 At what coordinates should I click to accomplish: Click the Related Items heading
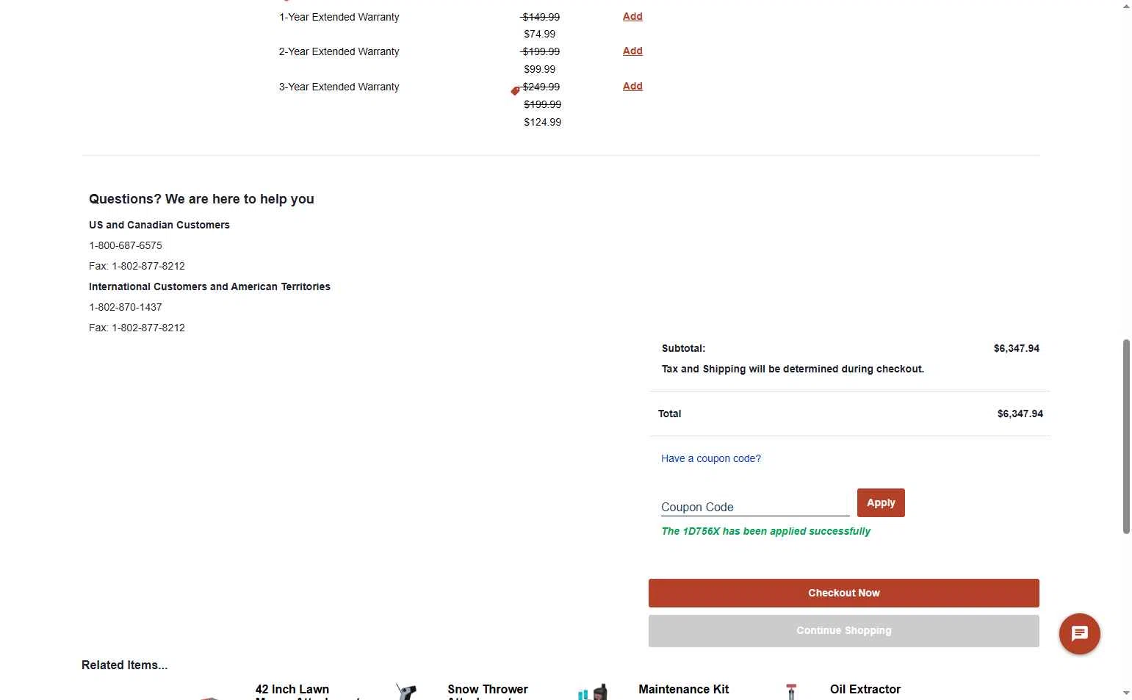click(x=124, y=665)
